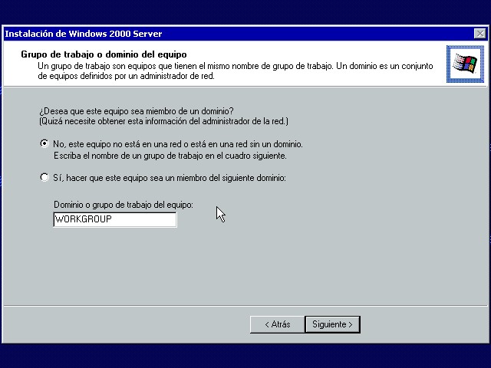Click the heading "Grupo de trabajo o dominio del equipo"
Image resolution: width=491 pixels, height=368 pixels.
coord(104,54)
